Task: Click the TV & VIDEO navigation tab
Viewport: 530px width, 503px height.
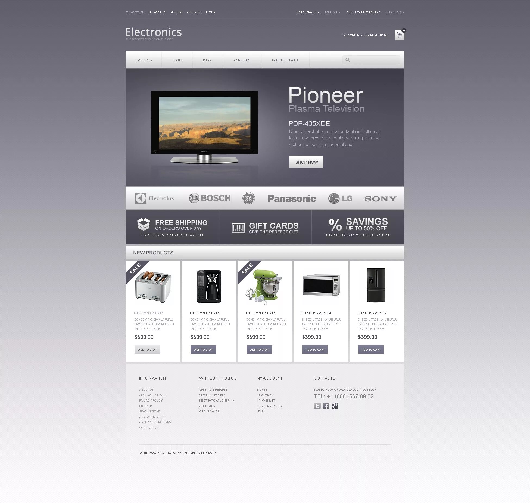Action: pyautogui.click(x=143, y=60)
